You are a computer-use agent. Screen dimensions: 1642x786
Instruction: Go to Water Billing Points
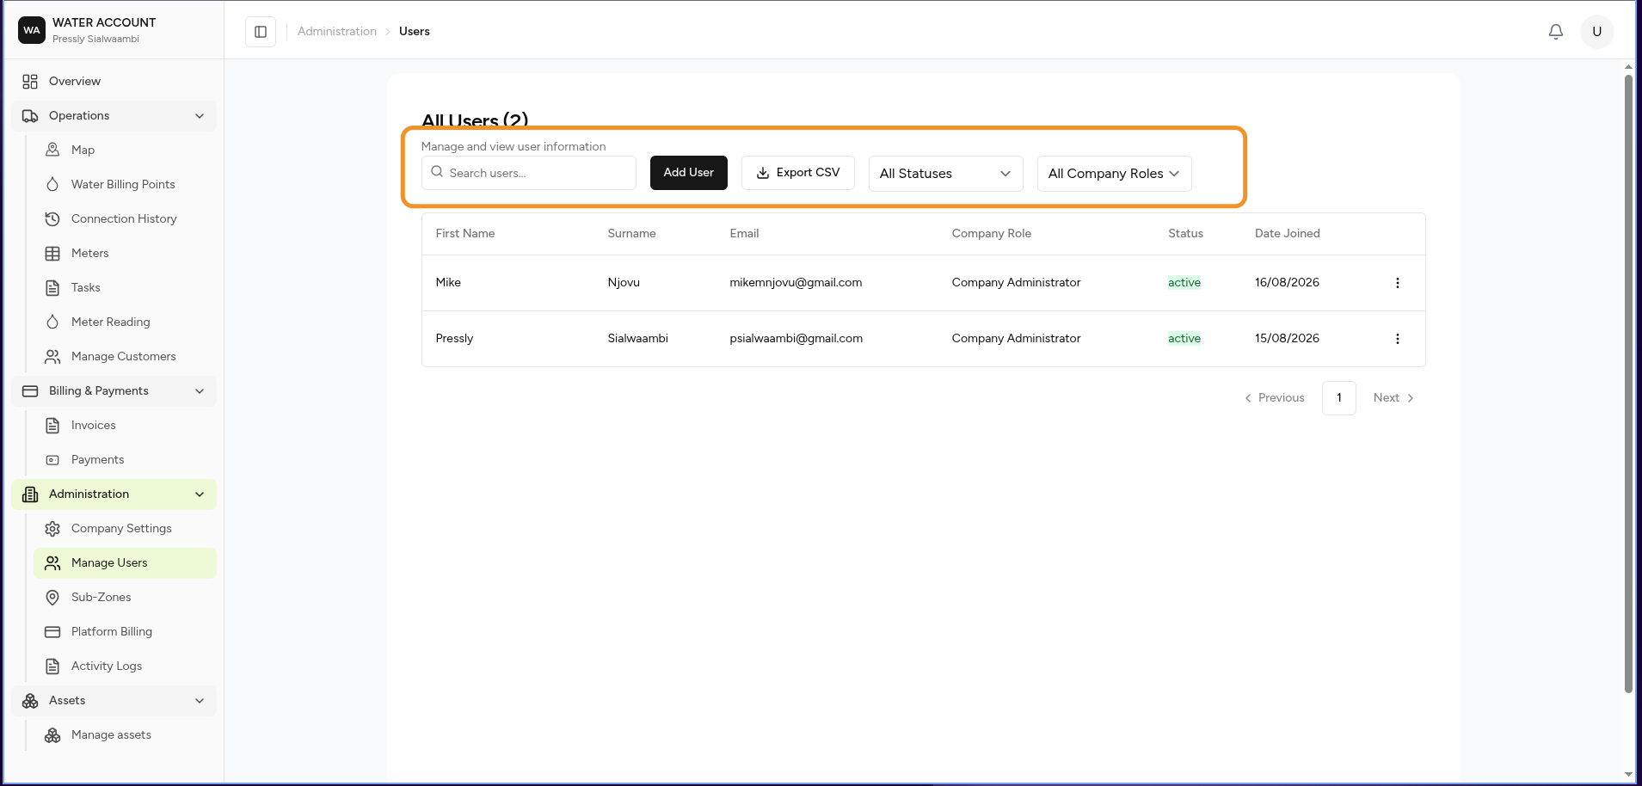point(125,184)
